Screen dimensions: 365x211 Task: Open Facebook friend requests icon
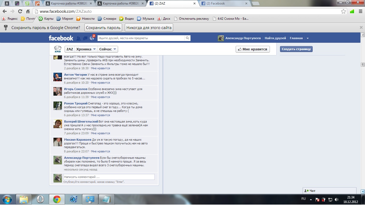pyautogui.click(x=79, y=38)
